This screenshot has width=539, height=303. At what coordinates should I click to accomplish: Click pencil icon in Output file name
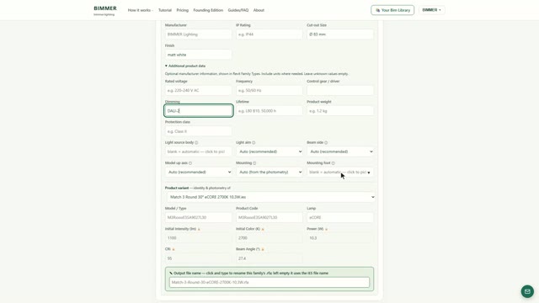point(171,273)
